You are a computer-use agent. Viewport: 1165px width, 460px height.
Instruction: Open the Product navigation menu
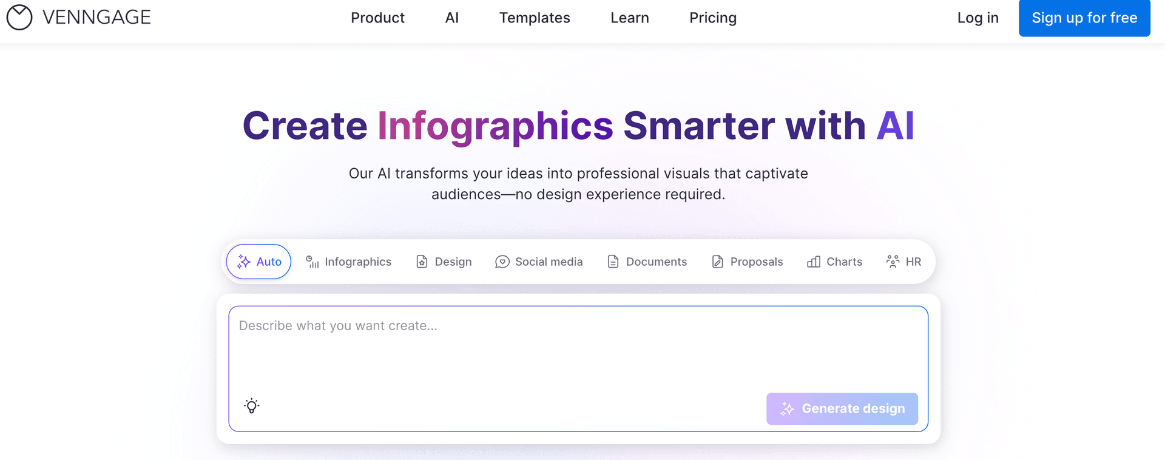coord(377,18)
